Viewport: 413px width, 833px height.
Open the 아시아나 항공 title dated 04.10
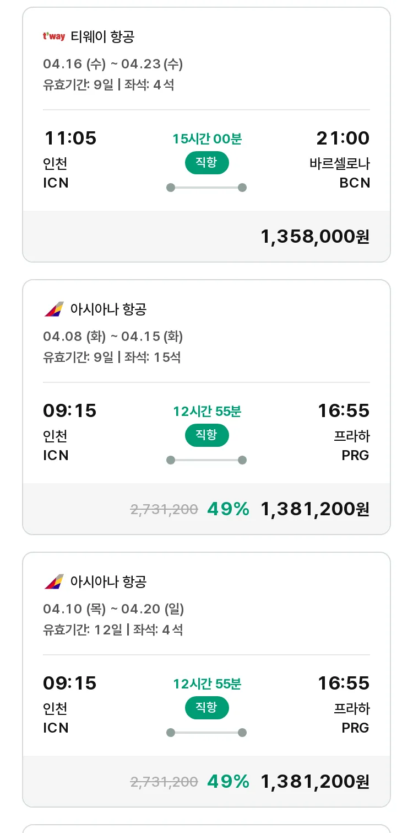point(108,582)
